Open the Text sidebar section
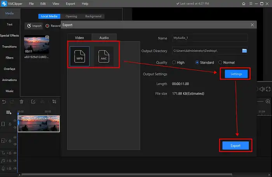 (x=10, y=24)
